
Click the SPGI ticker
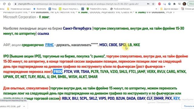[x=122, y=45]
